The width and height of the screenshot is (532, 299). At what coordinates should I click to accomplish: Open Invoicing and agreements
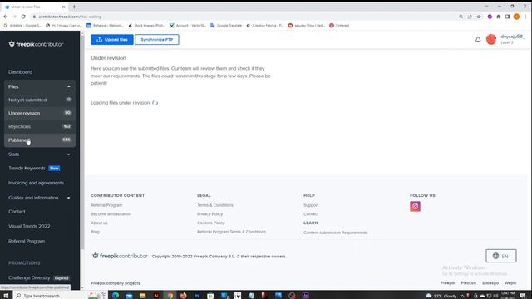(x=36, y=183)
